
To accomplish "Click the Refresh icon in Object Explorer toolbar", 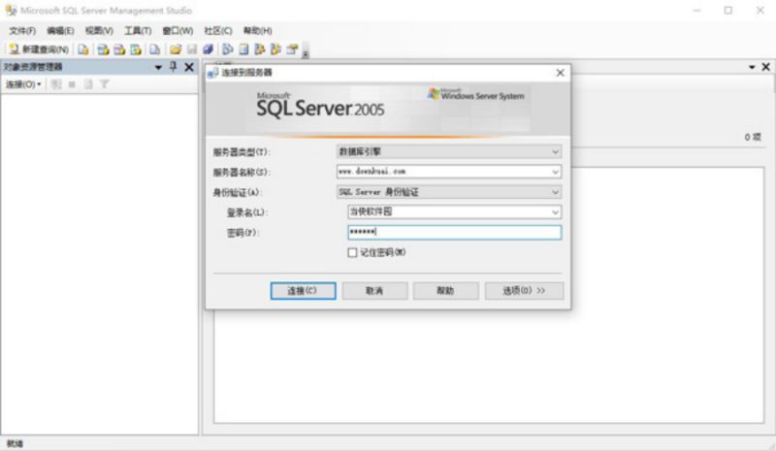I will [88, 84].
